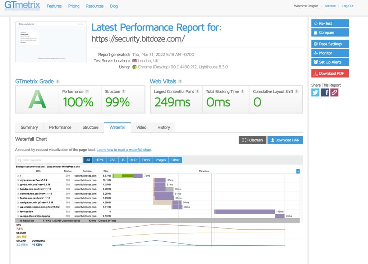Screen dimensions: 368x264
Task: Expand the w-logo-blue-white-bg.png request row
Action: point(18,216)
